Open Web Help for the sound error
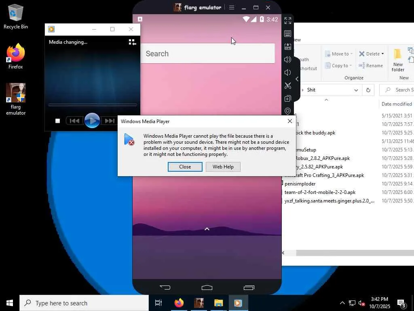The width and height of the screenshot is (414, 311). (x=223, y=167)
